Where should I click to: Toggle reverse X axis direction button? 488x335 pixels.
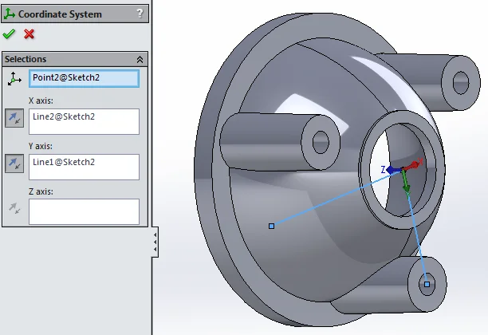tap(14, 119)
